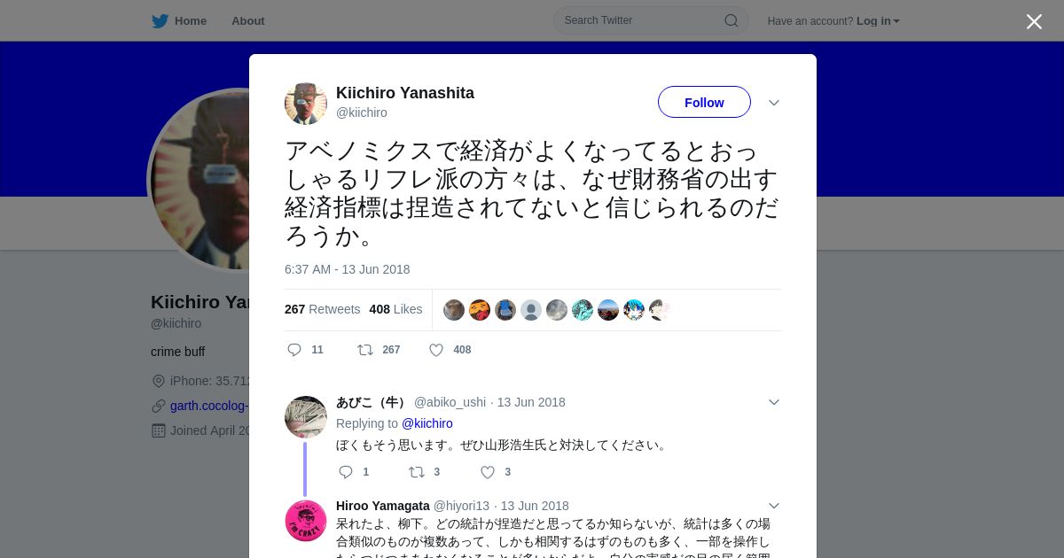Click the Twitter bird Home icon
Screen dimensions: 1064x558
[160, 21]
